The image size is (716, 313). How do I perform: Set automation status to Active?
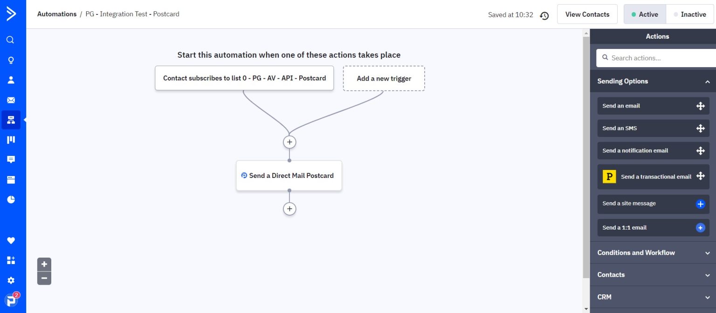[x=645, y=14]
